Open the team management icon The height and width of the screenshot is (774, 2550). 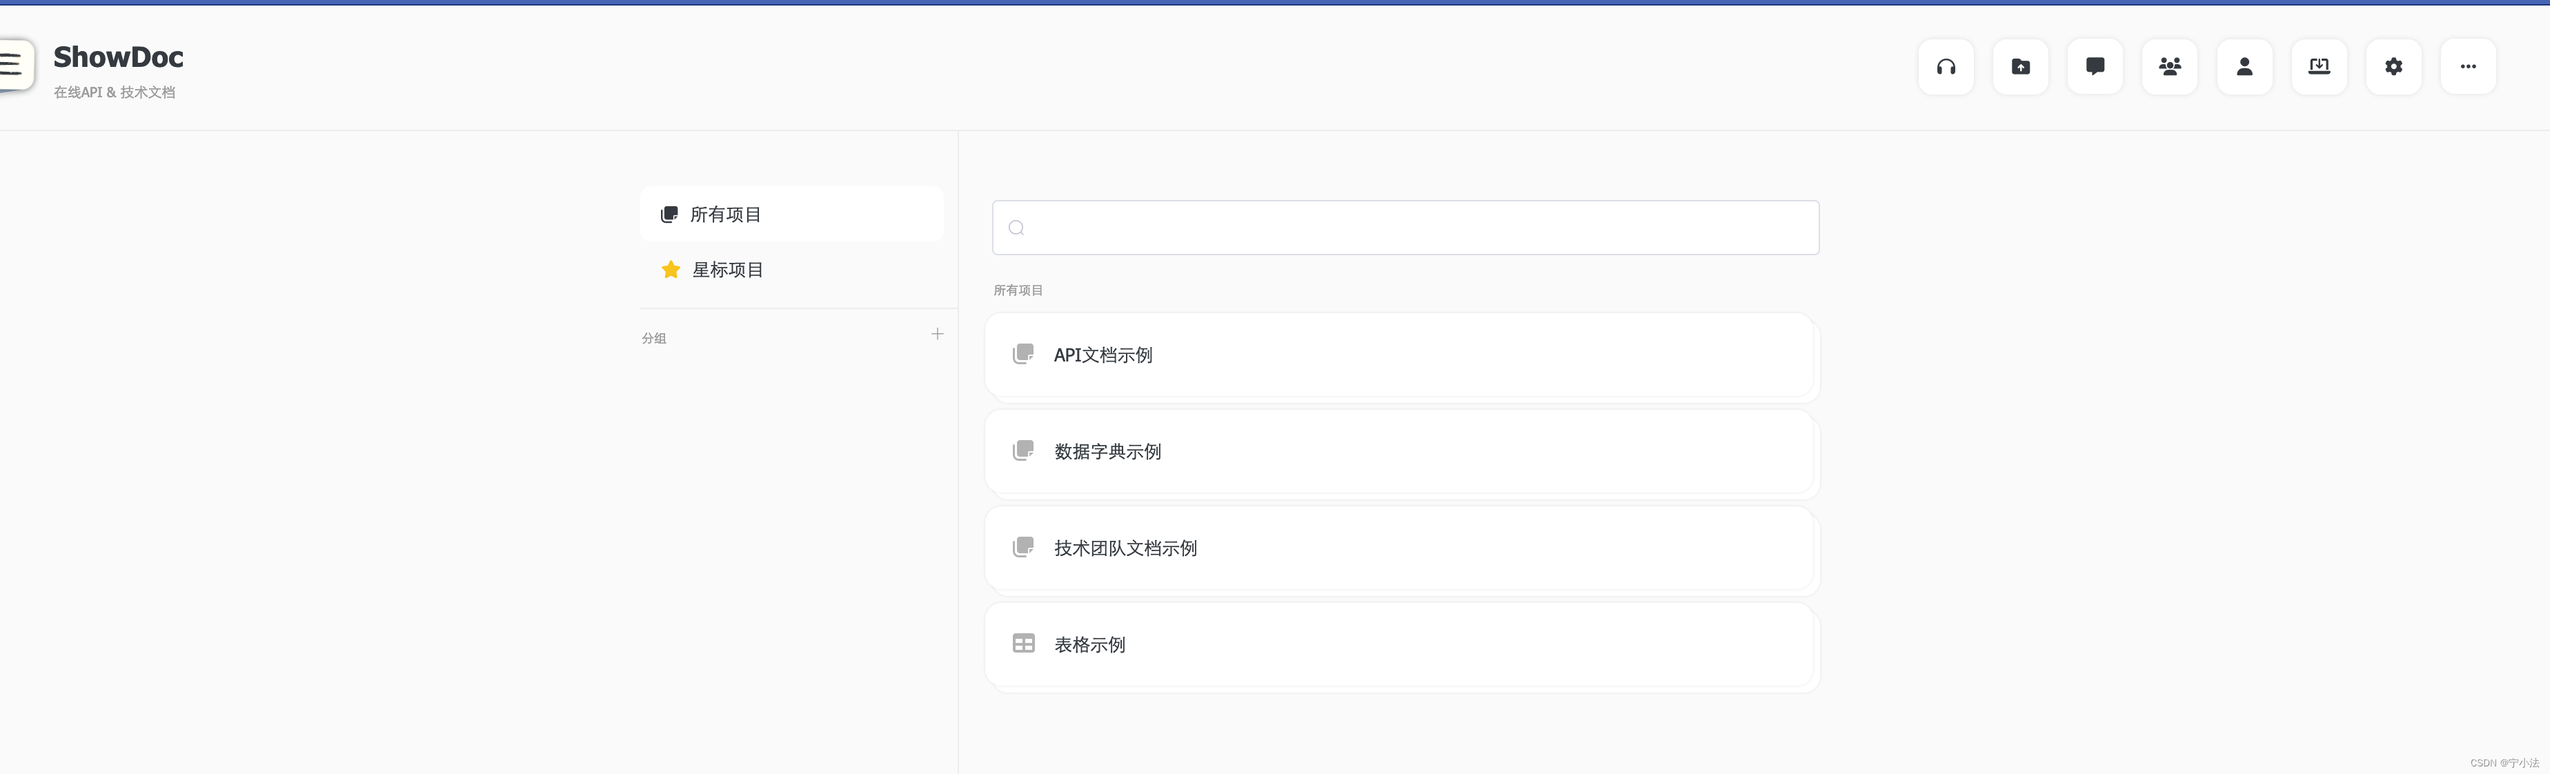[x=2170, y=66]
